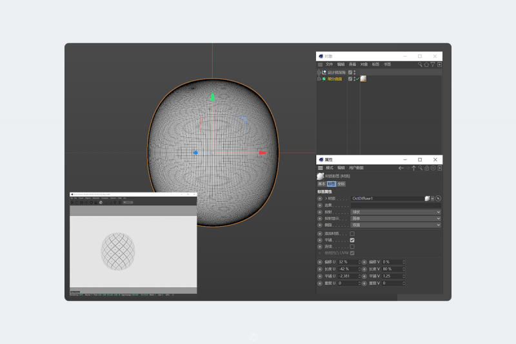Enable the 添加材质 checkbox

(352, 233)
